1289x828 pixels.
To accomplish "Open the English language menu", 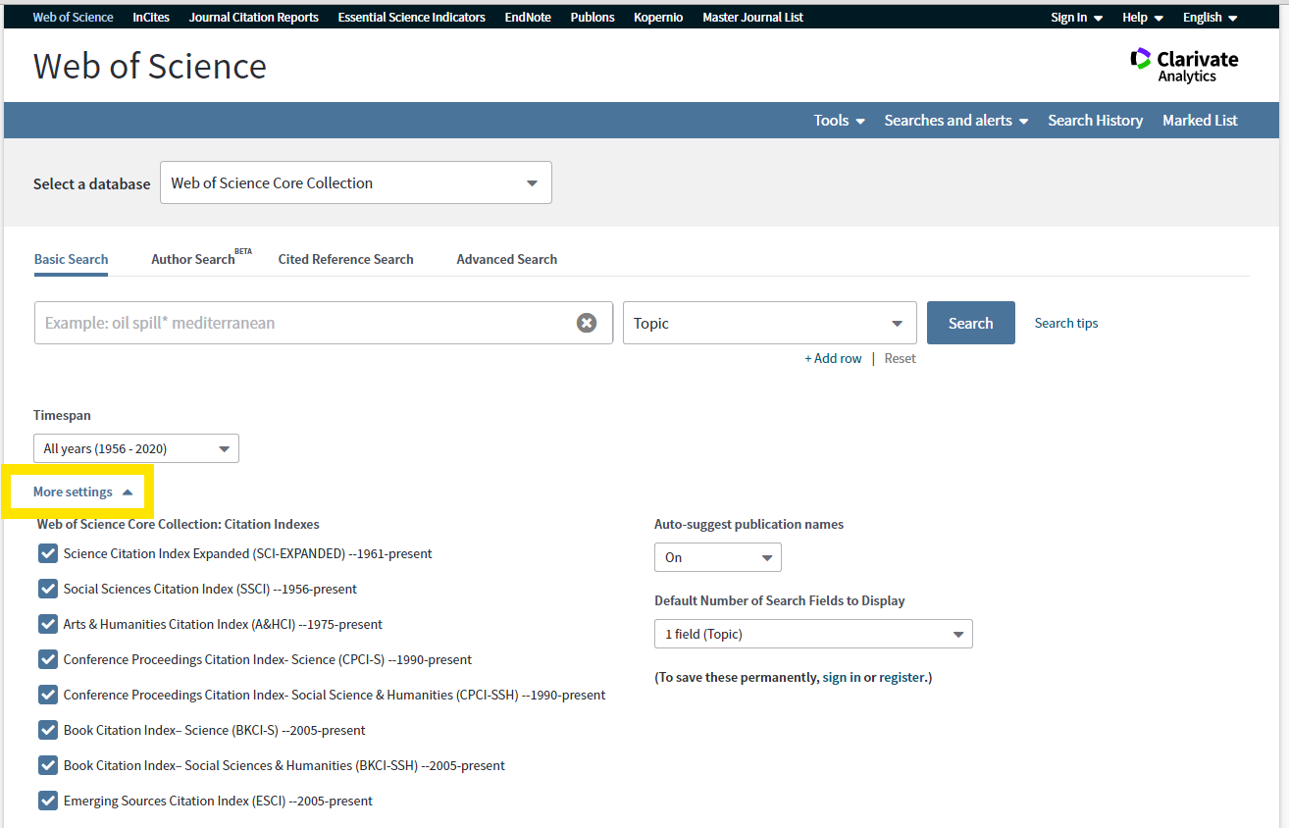I will [1210, 18].
